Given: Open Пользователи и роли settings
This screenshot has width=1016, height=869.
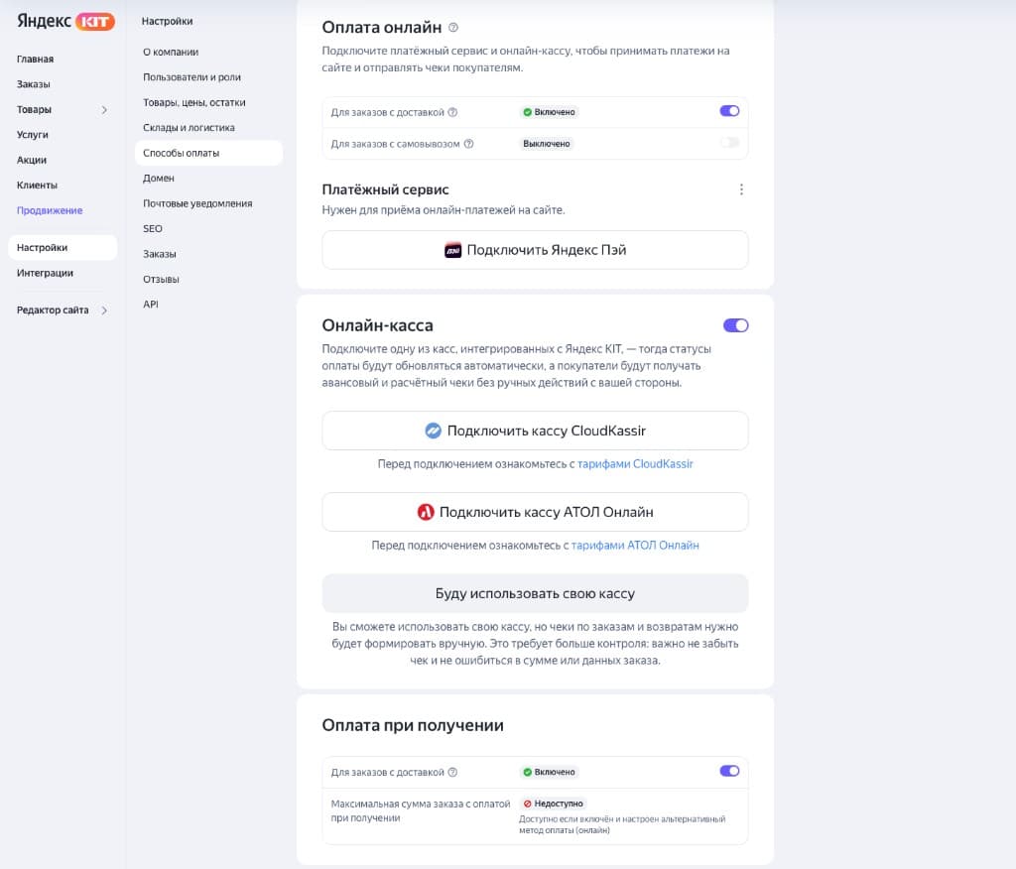Looking at the screenshot, I should click(x=191, y=77).
